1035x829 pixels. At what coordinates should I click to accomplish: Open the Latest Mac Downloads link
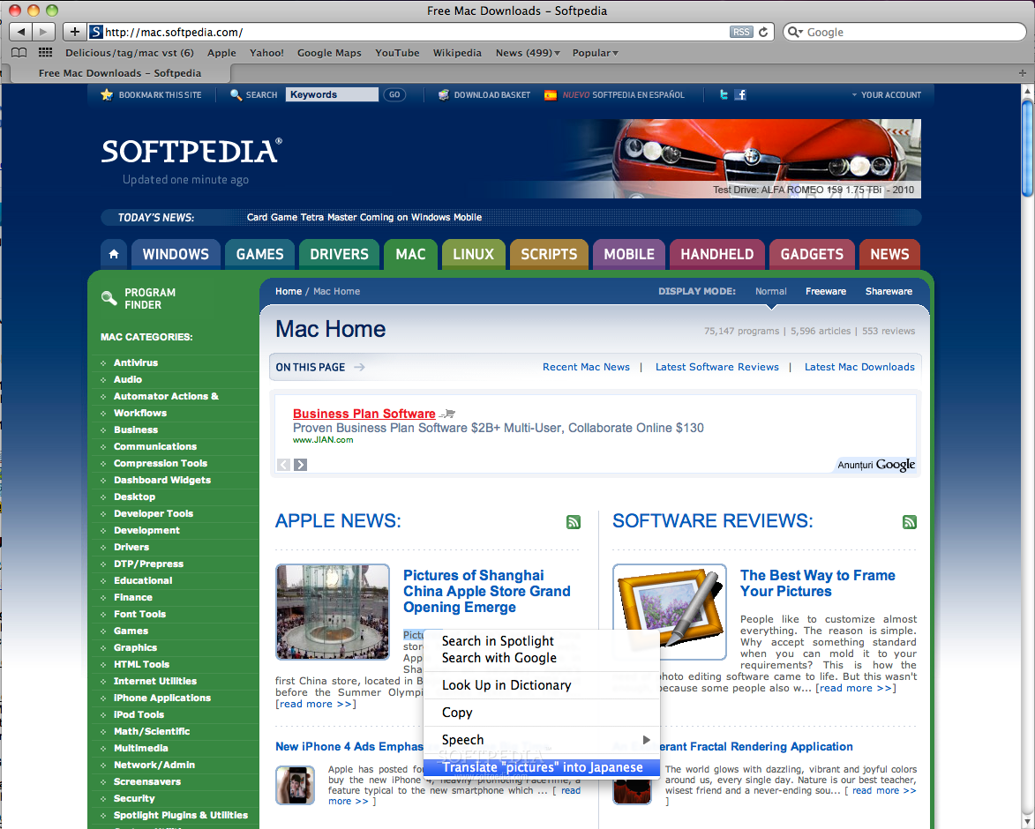coord(859,367)
